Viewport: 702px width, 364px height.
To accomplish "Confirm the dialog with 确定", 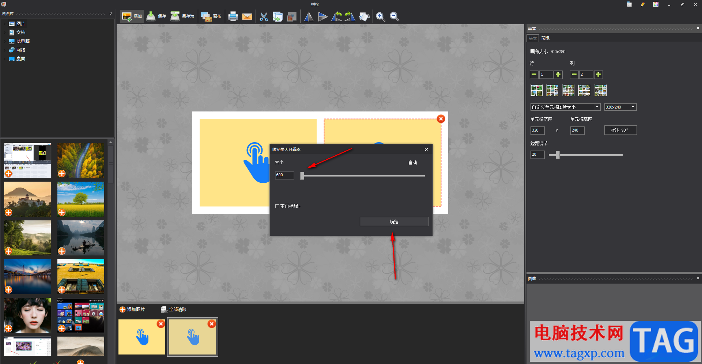I will coord(394,221).
